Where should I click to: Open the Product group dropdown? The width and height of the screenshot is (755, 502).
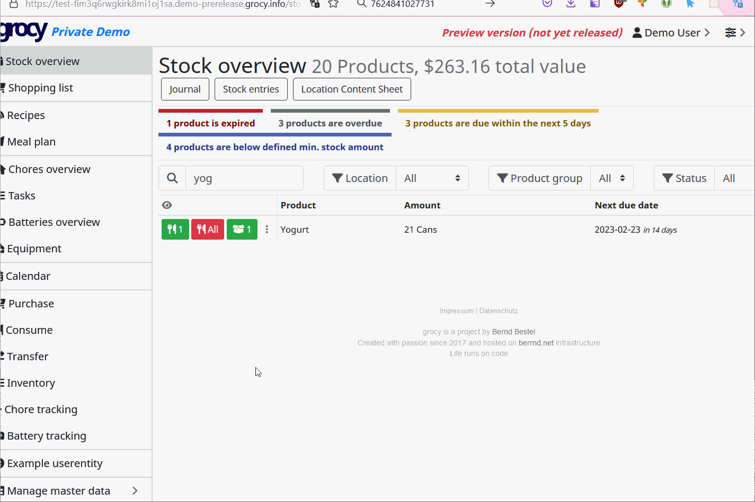(x=612, y=178)
